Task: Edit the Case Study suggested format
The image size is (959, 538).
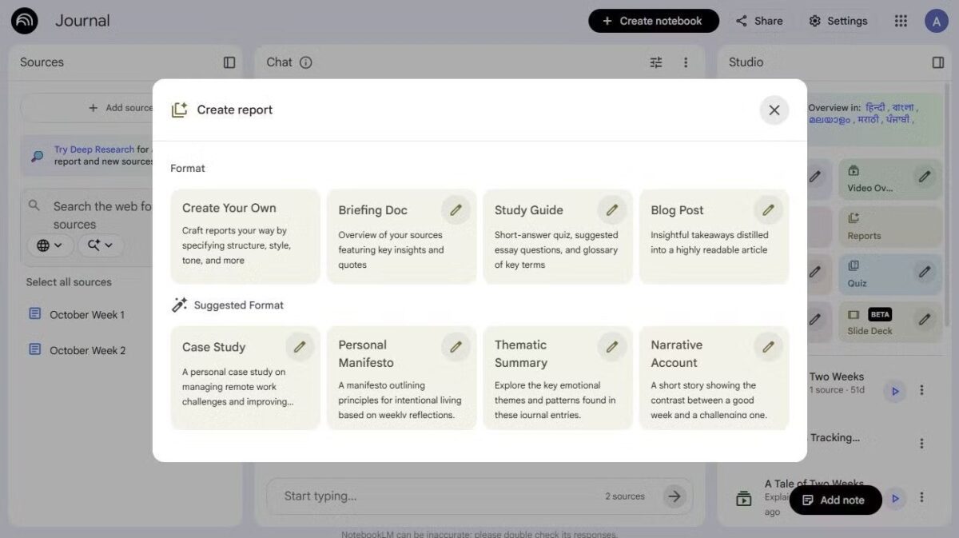Action: click(300, 347)
